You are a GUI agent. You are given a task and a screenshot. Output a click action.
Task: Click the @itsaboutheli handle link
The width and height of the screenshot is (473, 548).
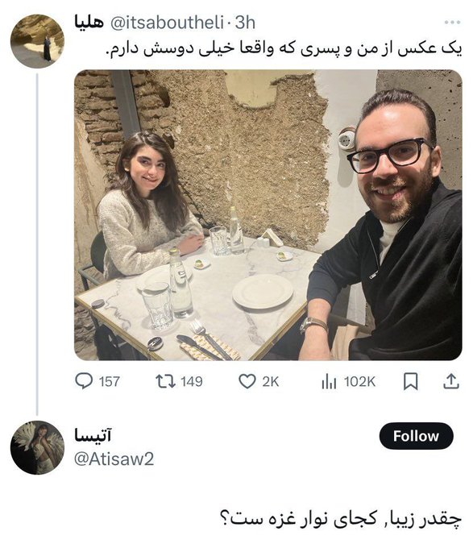tap(167, 23)
